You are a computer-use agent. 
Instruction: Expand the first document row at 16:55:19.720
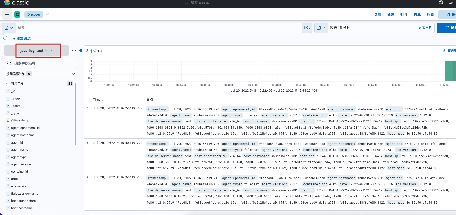87,108
